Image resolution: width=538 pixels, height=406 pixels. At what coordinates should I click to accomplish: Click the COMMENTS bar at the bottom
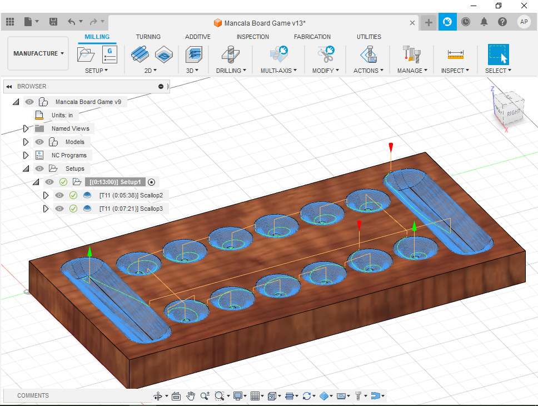click(33, 395)
